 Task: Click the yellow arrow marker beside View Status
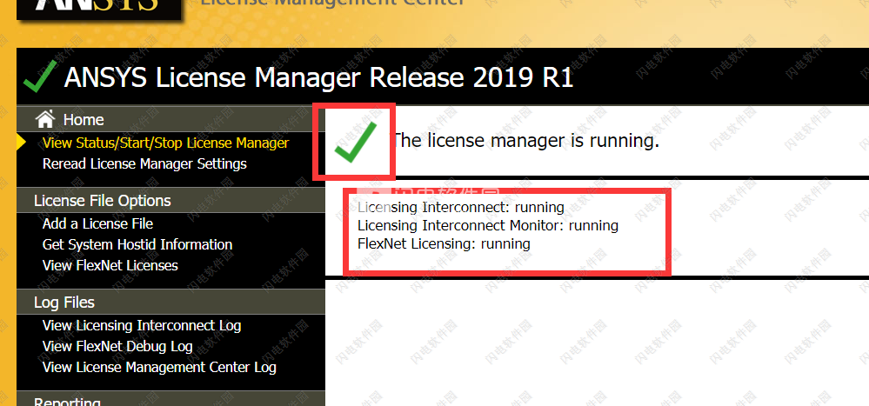(x=21, y=142)
